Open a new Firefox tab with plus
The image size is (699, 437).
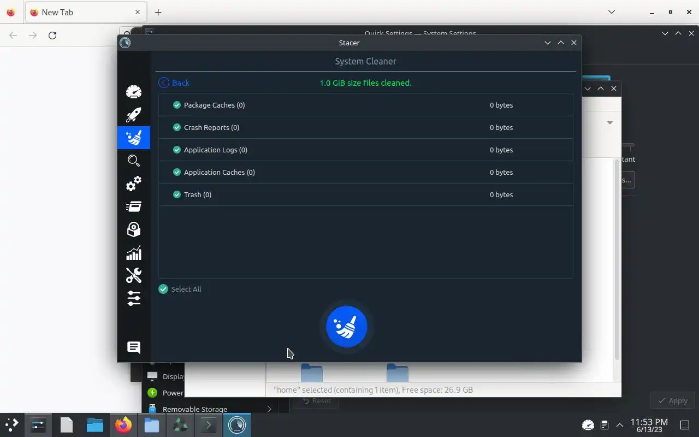tap(158, 12)
